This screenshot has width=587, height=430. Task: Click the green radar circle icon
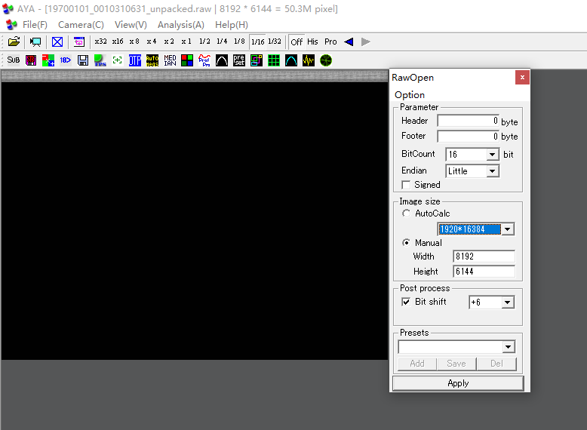coord(326,60)
